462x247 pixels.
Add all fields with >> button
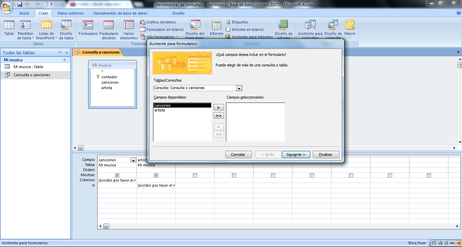219,116
